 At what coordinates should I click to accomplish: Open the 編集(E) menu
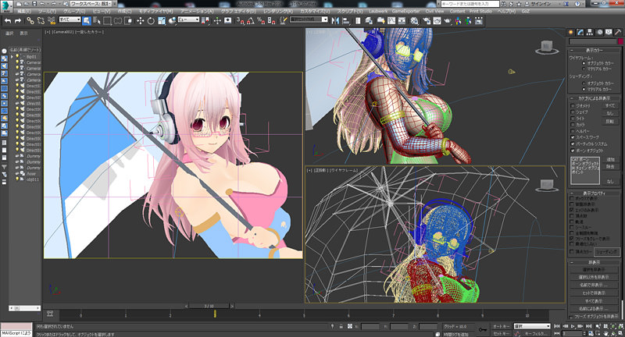[x=24, y=12]
